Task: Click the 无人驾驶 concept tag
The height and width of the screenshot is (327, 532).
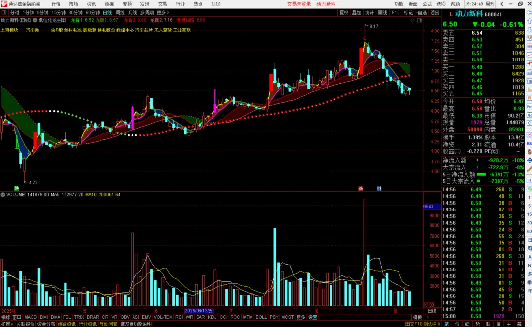Action: [163, 30]
